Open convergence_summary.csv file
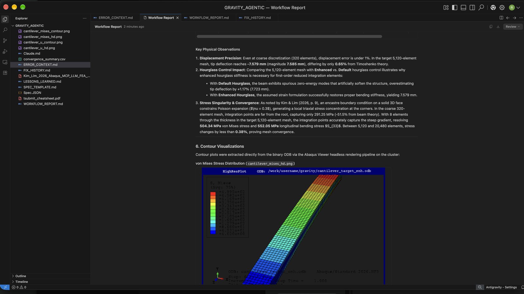 (44, 59)
